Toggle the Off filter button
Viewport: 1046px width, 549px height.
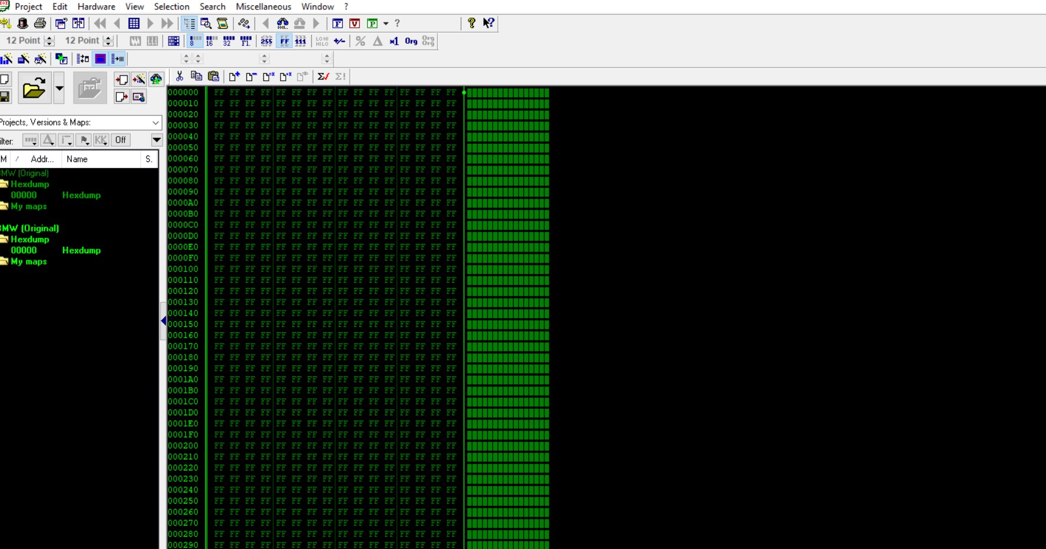click(x=121, y=140)
